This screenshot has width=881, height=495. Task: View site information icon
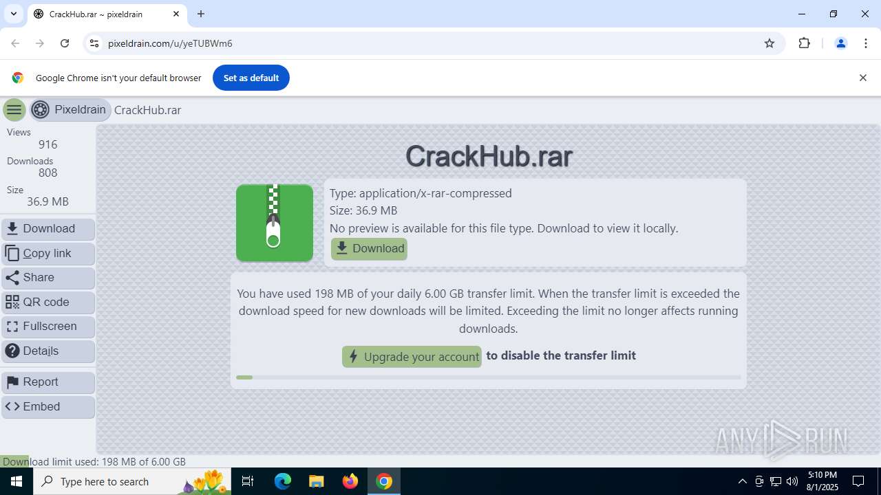94,43
